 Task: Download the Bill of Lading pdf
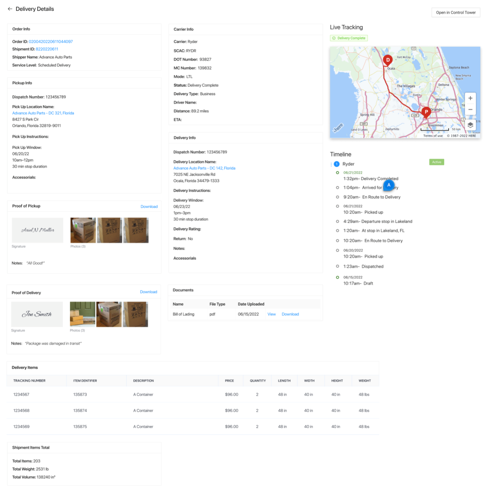click(x=290, y=314)
